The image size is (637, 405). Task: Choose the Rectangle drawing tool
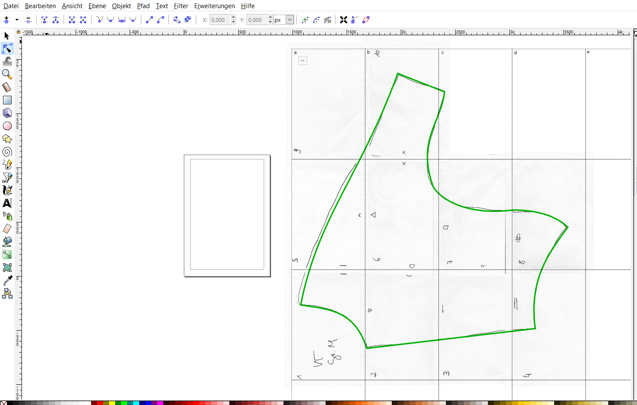pyautogui.click(x=7, y=100)
